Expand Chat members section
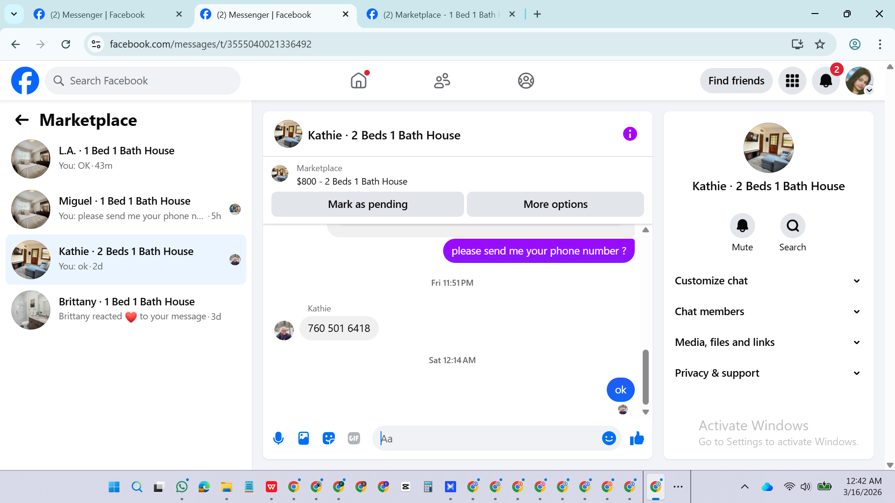The image size is (895, 503). click(768, 311)
